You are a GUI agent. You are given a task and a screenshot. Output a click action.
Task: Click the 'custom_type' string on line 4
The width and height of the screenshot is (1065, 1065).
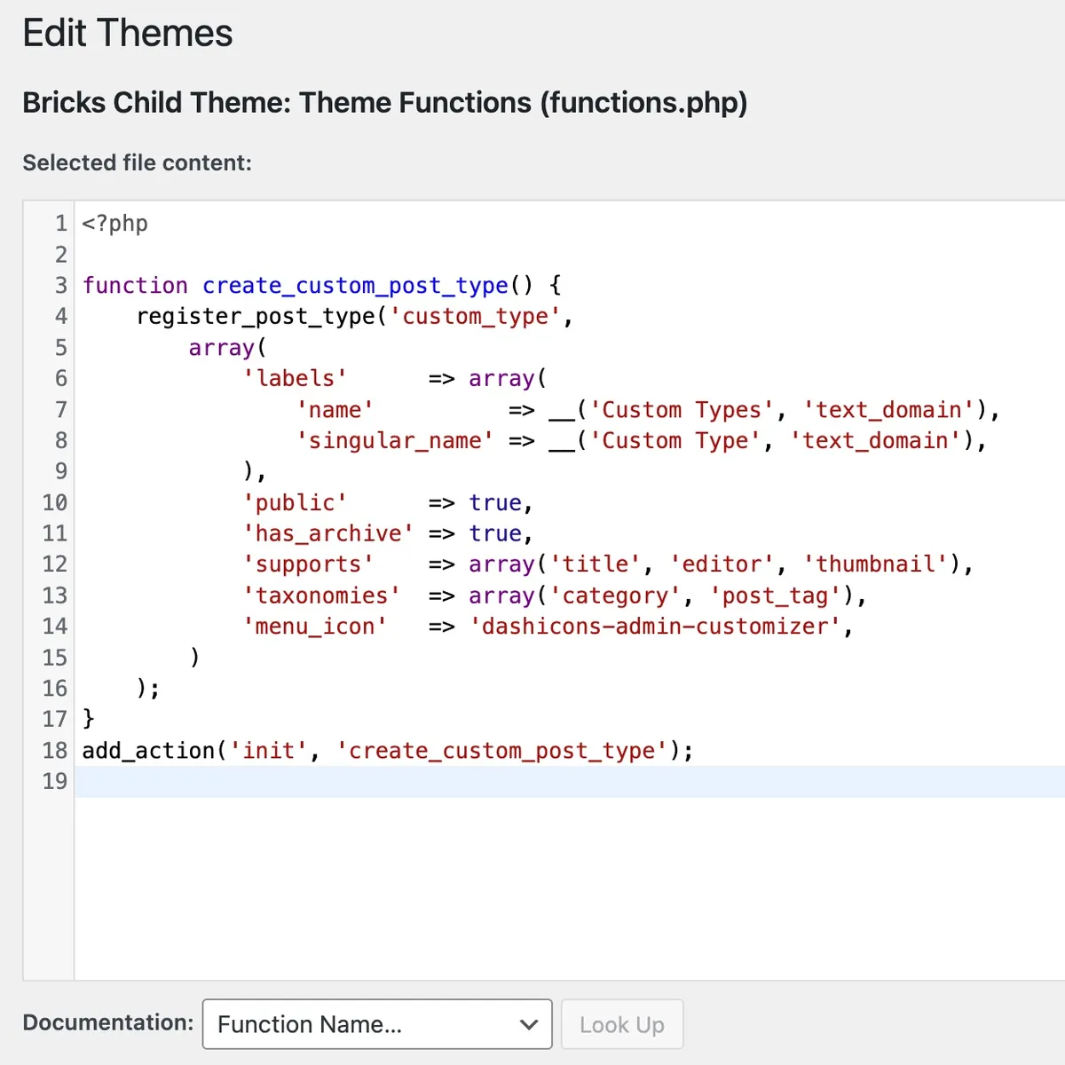click(476, 317)
